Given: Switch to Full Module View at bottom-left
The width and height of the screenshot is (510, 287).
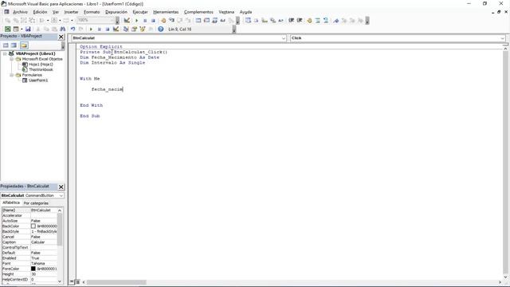Looking at the screenshot, I should 78,281.
